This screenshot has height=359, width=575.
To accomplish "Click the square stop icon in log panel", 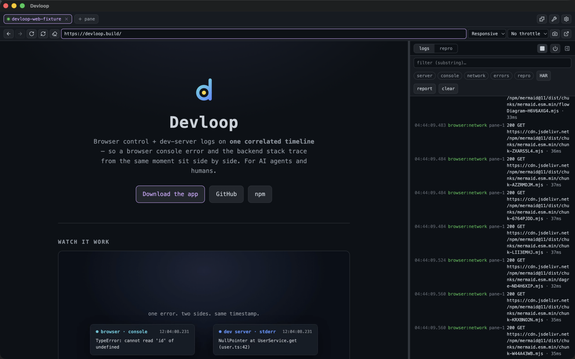I will pos(542,49).
